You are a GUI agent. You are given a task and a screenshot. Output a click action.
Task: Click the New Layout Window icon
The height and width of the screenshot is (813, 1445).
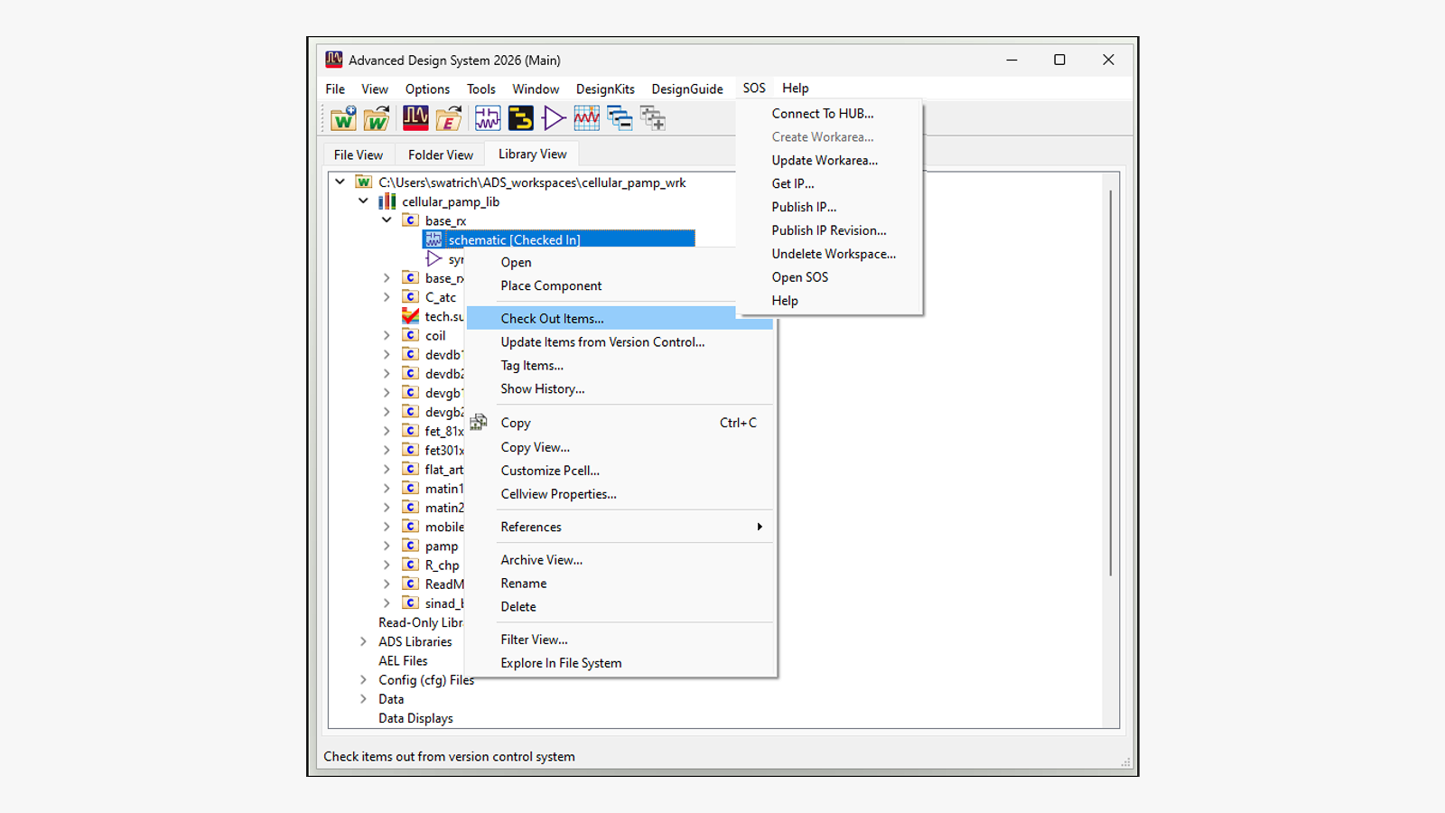[x=521, y=118]
